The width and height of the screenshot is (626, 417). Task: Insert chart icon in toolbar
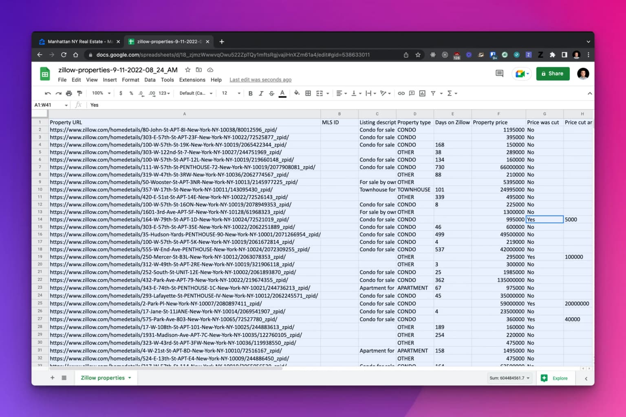422,93
